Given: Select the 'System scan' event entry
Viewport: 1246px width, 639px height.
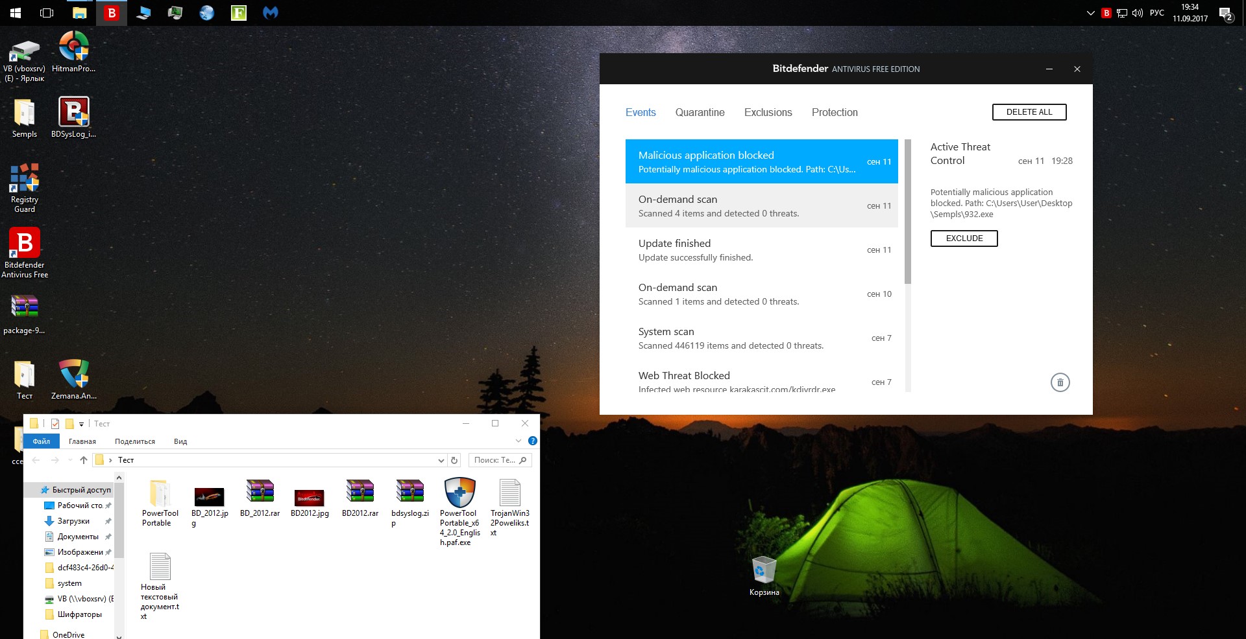Looking at the screenshot, I should 762,338.
